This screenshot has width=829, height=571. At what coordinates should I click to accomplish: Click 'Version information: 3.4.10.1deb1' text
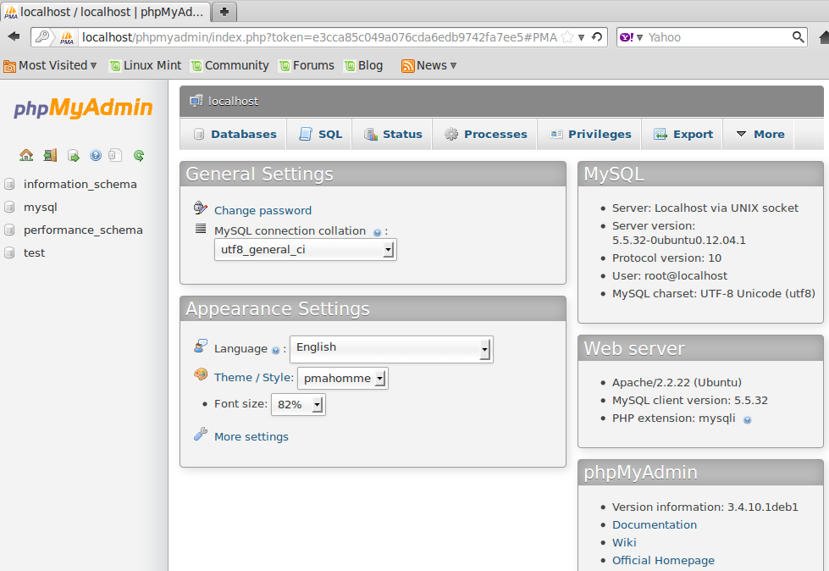705,507
